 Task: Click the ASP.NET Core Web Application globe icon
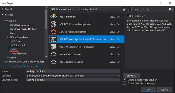(x=54, y=24)
